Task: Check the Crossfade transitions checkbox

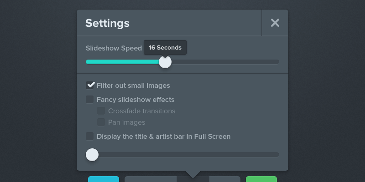Action: [x=101, y=111]
